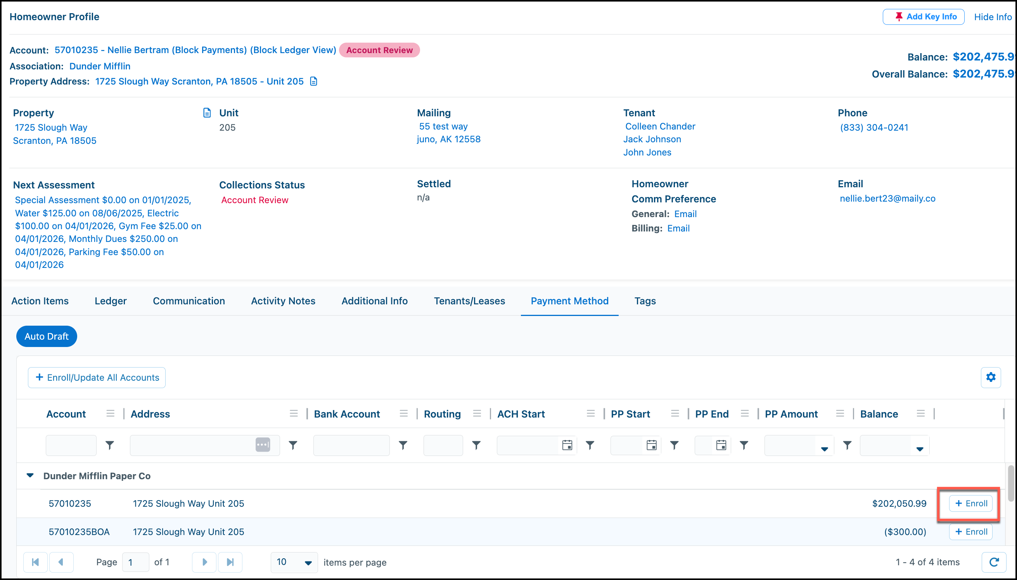1017x580 pixels.
Task: Open Additional Info tab
Action: coord(375,301)
